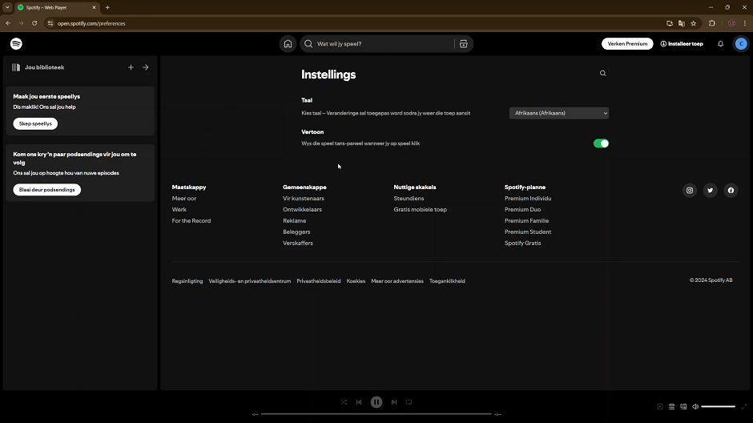Viewport: 753px width, 423px height.
Task: Open notifications bell icon
Action: tap(720, 44)
